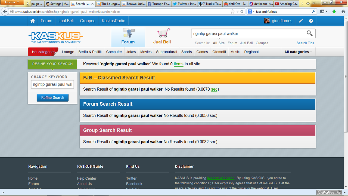Switch to The Lounge tab
Image resolution: width=348 pixels, height=196 pixels.
point(108,4)
